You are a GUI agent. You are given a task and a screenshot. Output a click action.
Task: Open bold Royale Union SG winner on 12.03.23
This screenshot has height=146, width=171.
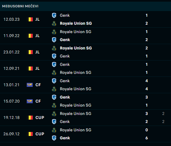(76, 23)
